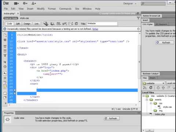Click the Expand All icon in coding toolbar
The height and width of the screenshot is (132, 176).
coord(5,55)
